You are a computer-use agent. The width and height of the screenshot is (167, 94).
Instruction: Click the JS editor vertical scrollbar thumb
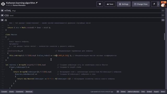(x=164, y=37)
